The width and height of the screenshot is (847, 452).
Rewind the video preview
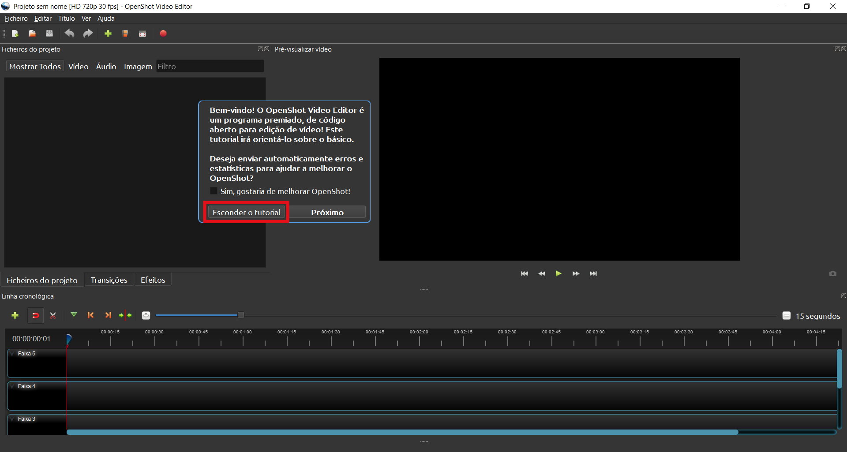pyautogui.click(x=542, y=273)
